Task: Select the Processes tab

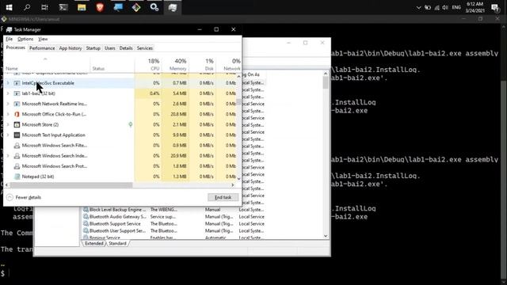Action: click(16, 47)
